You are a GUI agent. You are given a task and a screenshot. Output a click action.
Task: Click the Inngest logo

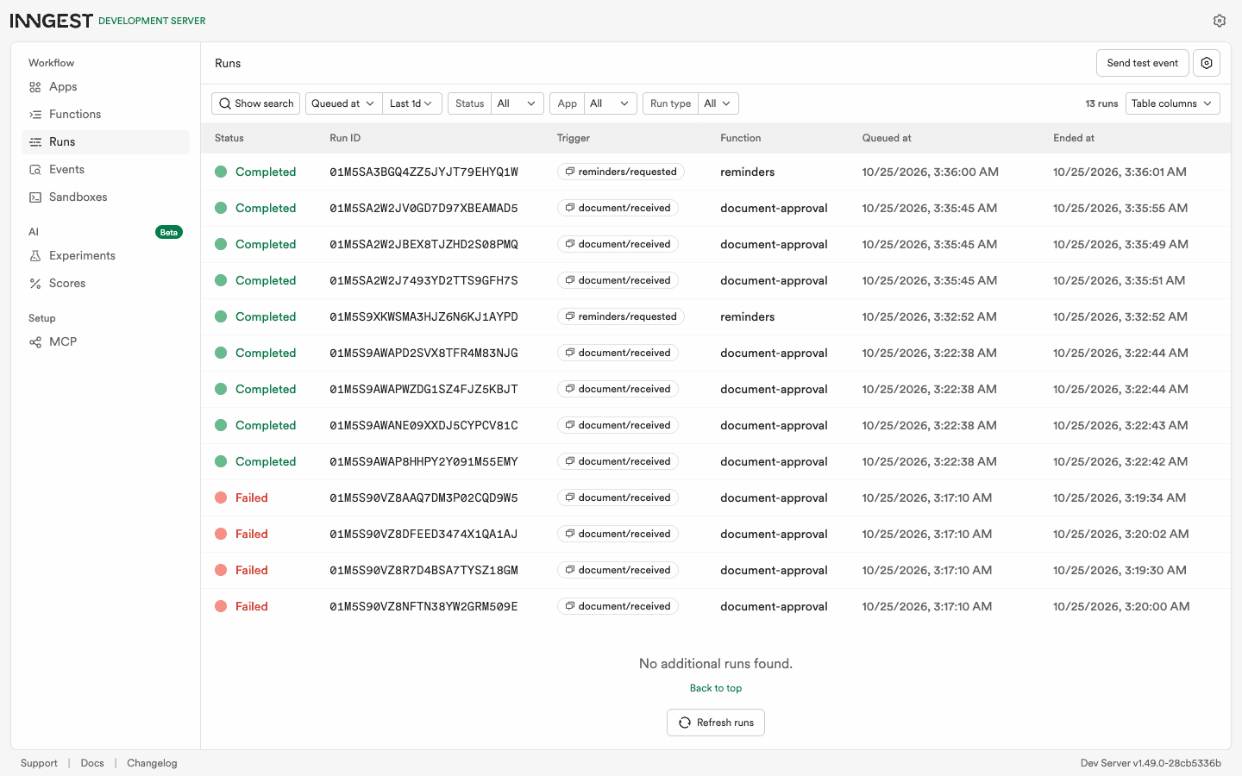52,21
